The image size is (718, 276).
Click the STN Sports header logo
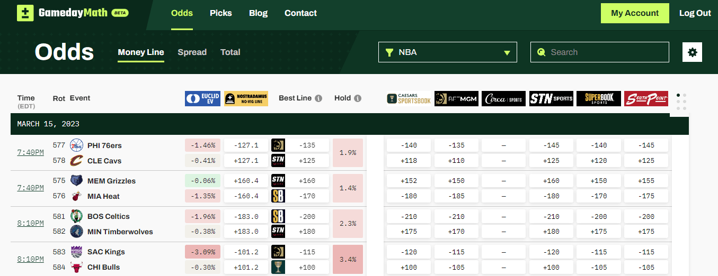pos(551,98)
